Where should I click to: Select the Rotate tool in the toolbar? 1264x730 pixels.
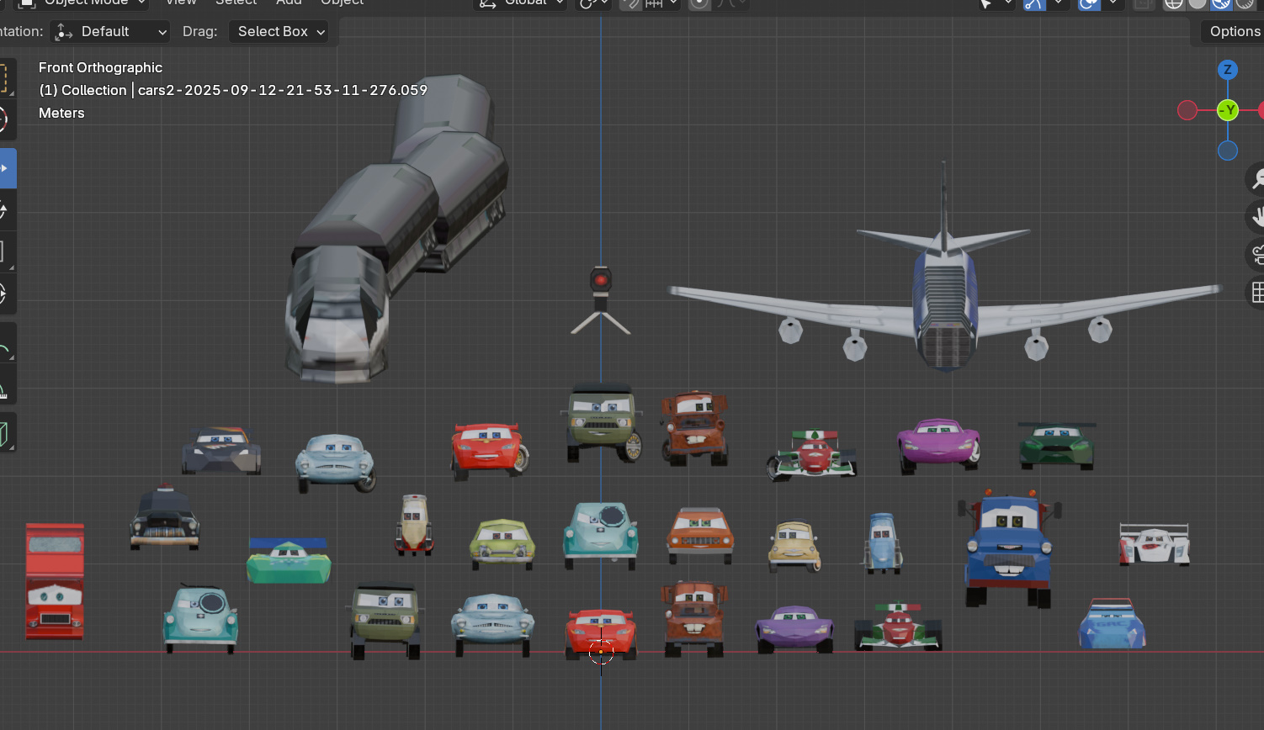[7, 210]
